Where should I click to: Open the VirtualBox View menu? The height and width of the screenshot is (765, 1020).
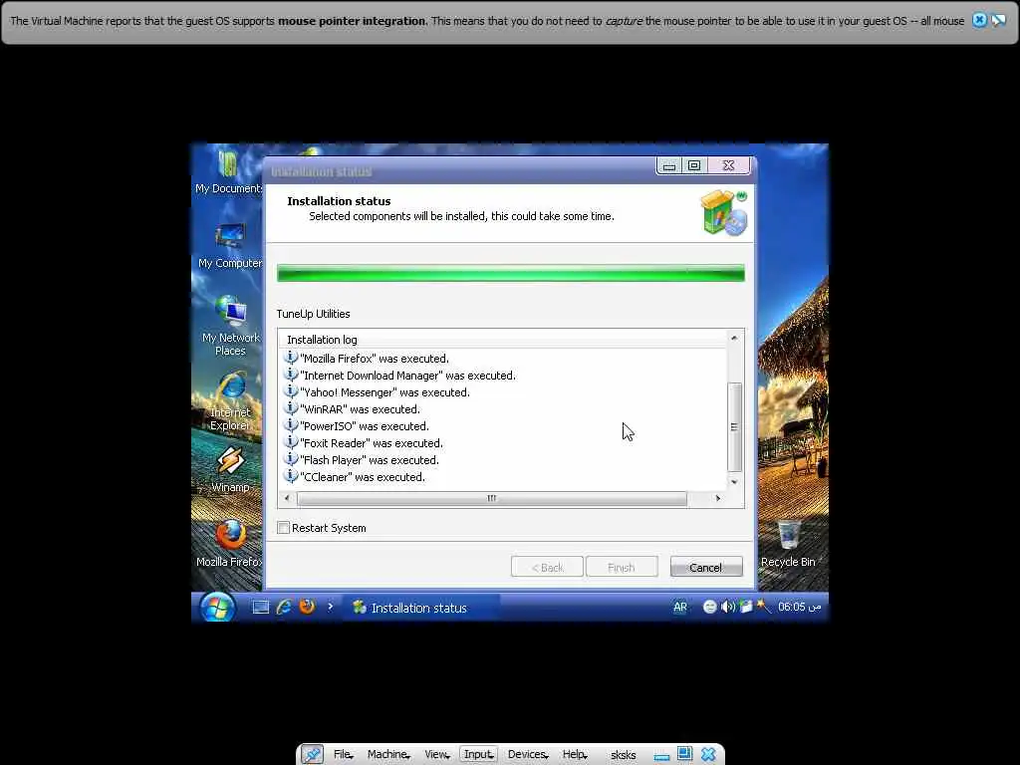(436, 755)
